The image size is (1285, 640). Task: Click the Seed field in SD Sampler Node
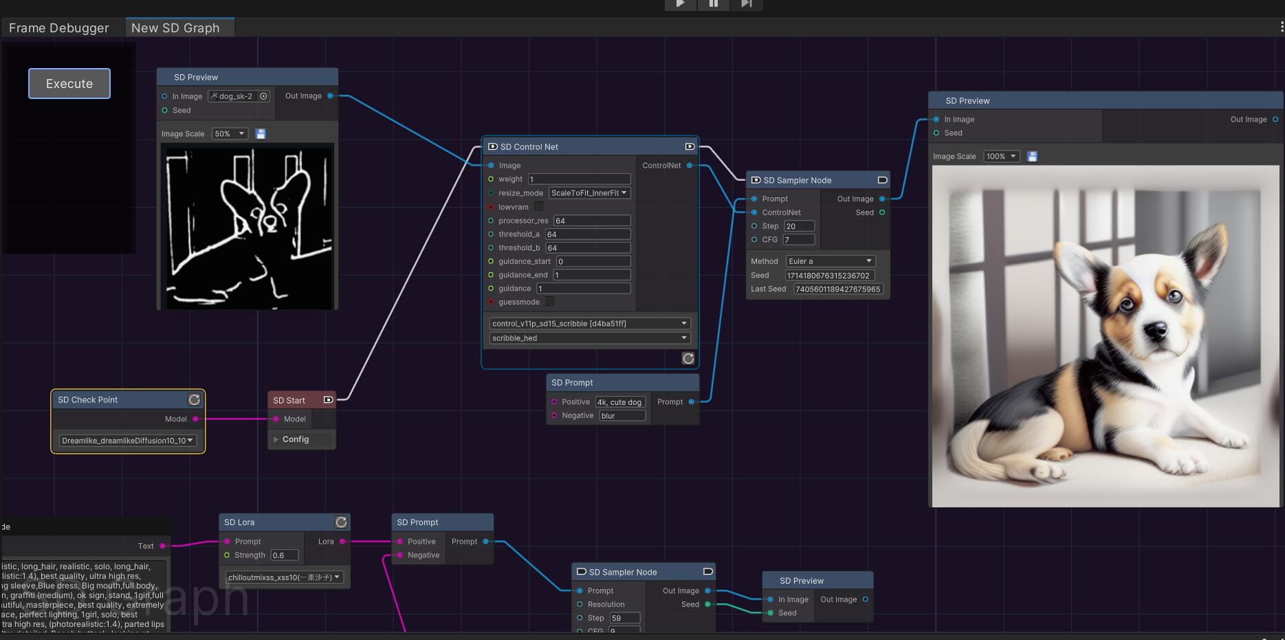[830, 275]
